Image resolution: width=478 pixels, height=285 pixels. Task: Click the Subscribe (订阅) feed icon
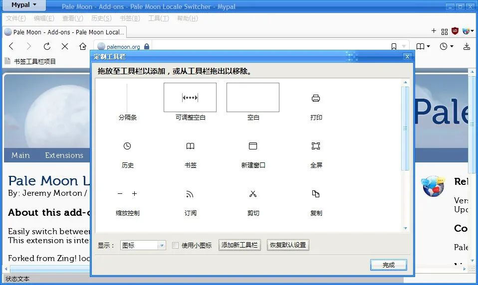click(x=190, y=194)
